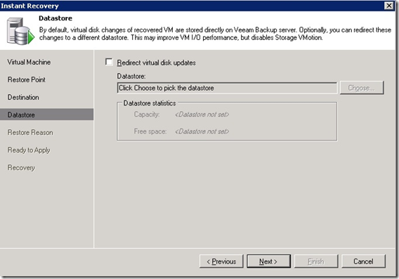399x279 pixels.
Task: Select the Ready to Apply step
Action: [x=29, y=150]
